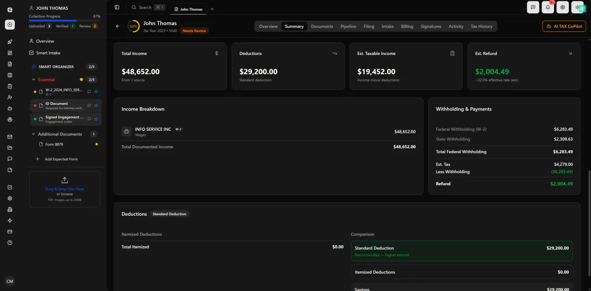View the Activity tab
This screenshot has width=591, height=291.
pyautogui.click(x=456, y=26)
